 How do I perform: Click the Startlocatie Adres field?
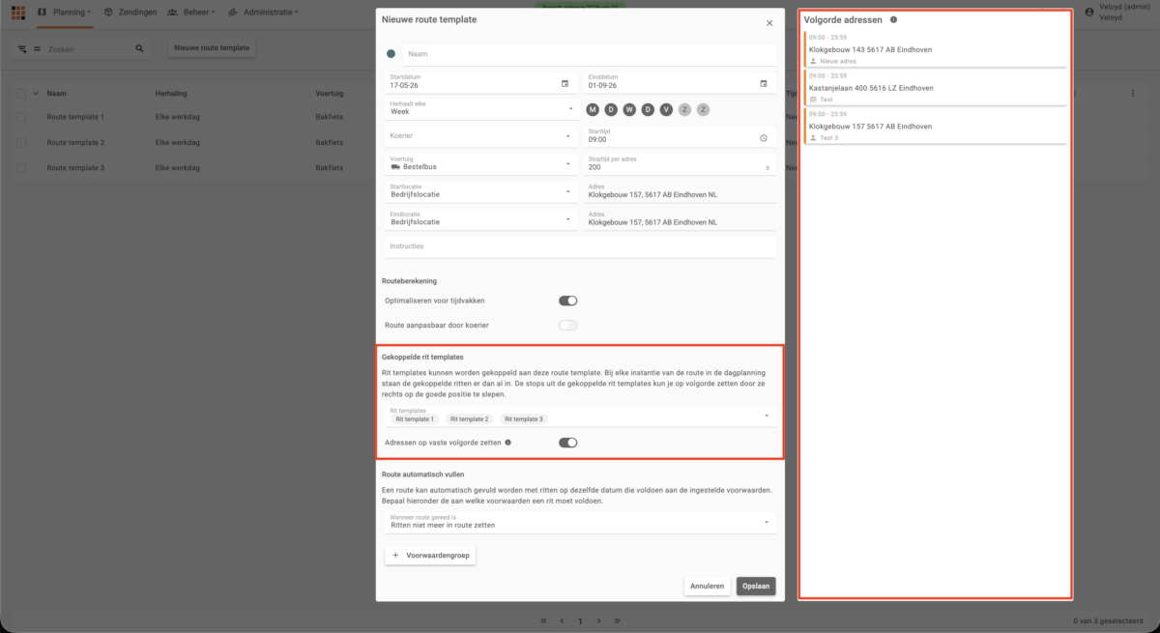coord(680,191)
